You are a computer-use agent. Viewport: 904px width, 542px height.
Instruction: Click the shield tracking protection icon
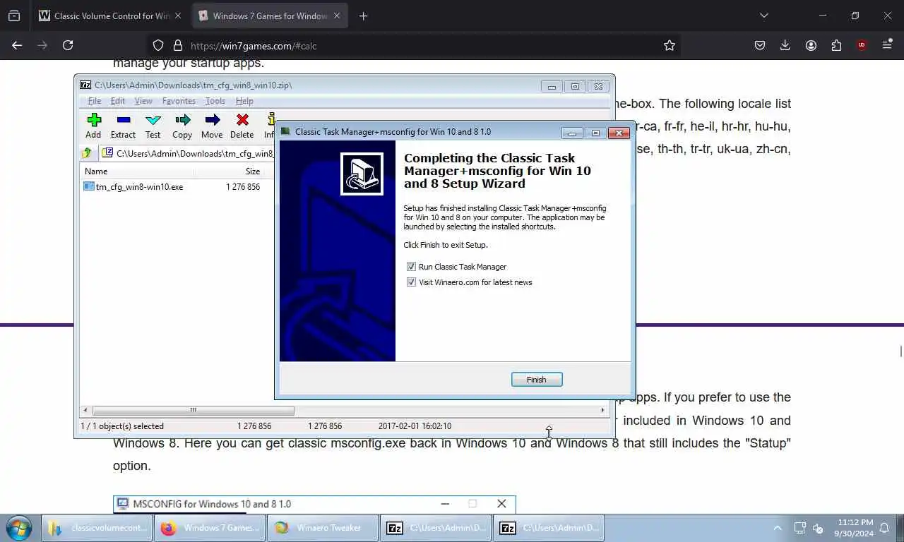click(158, 45)
